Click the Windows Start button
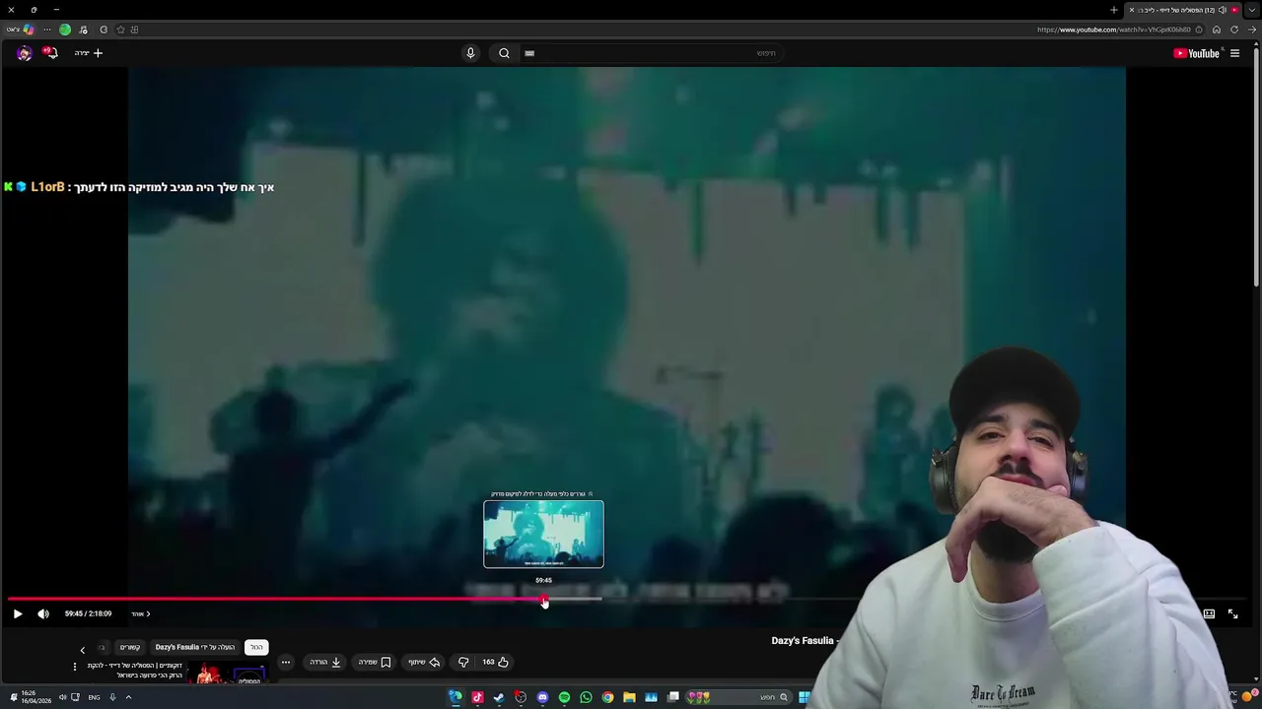The height and width of the screenshot is (709, 1262). click(x=805, y=697)
